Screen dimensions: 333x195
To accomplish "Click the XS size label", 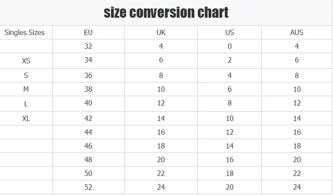I will click(26, 61).
